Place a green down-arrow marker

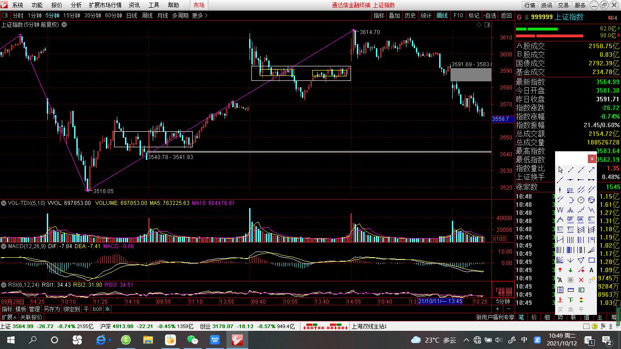click(x=571, y=270)
